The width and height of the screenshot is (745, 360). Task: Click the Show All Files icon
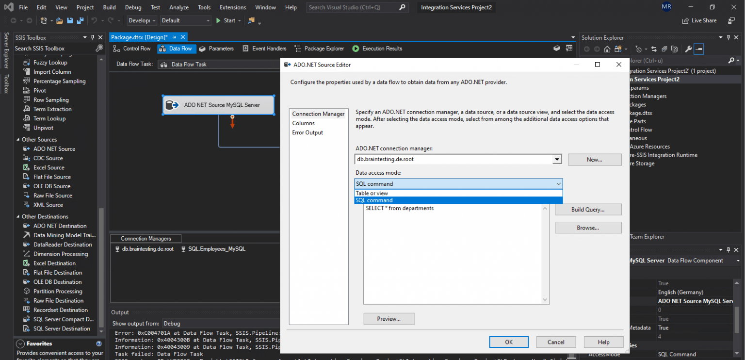point(675,49)
